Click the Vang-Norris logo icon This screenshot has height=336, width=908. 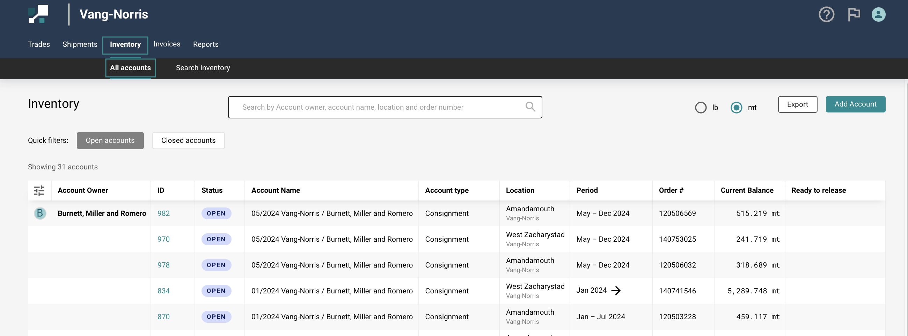pyautogui.click(x=38, y=14)
